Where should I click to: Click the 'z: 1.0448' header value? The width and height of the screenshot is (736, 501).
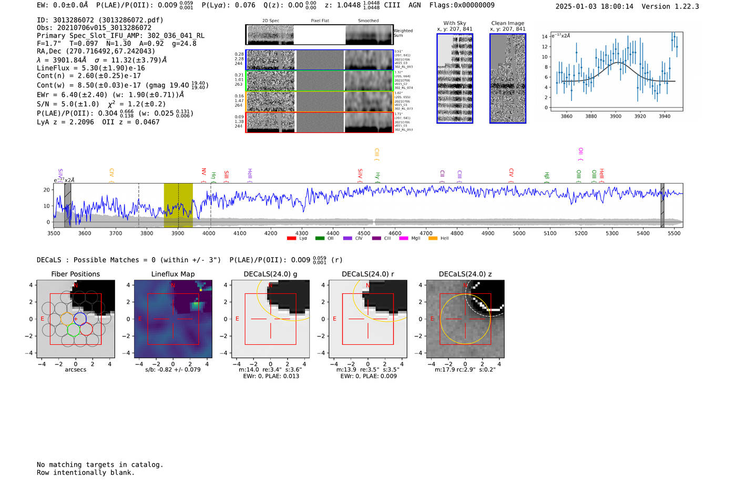(x=343, y=5)
